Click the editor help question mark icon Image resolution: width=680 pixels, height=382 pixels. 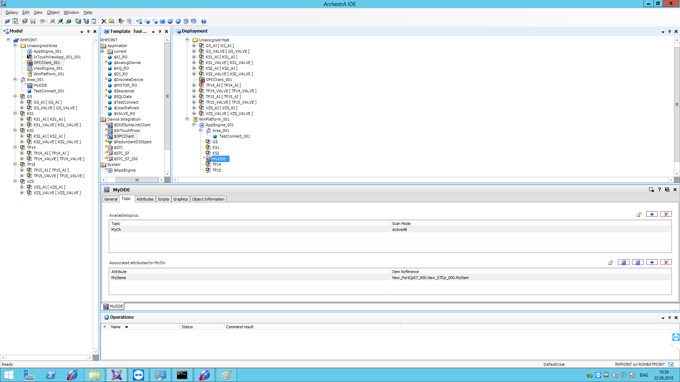pyautogui.click(x=659, y=190)
